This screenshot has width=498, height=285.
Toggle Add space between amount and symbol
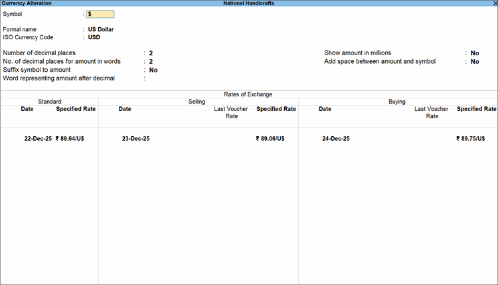(474, 62)
